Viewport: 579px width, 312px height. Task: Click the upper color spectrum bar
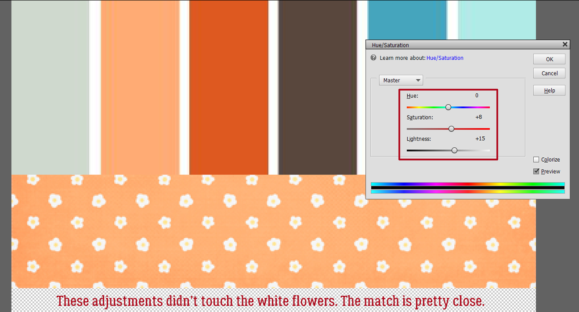pos(468,185)
